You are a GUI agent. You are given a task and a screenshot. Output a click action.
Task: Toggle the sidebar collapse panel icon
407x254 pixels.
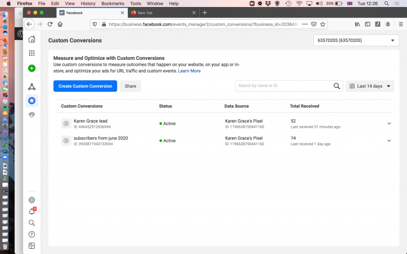pos(31,246)
